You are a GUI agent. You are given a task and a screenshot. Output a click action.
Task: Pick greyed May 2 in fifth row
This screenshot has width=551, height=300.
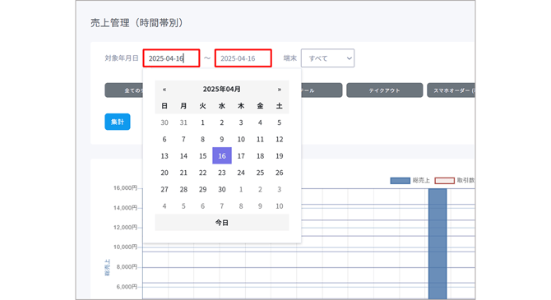(260, 189)
